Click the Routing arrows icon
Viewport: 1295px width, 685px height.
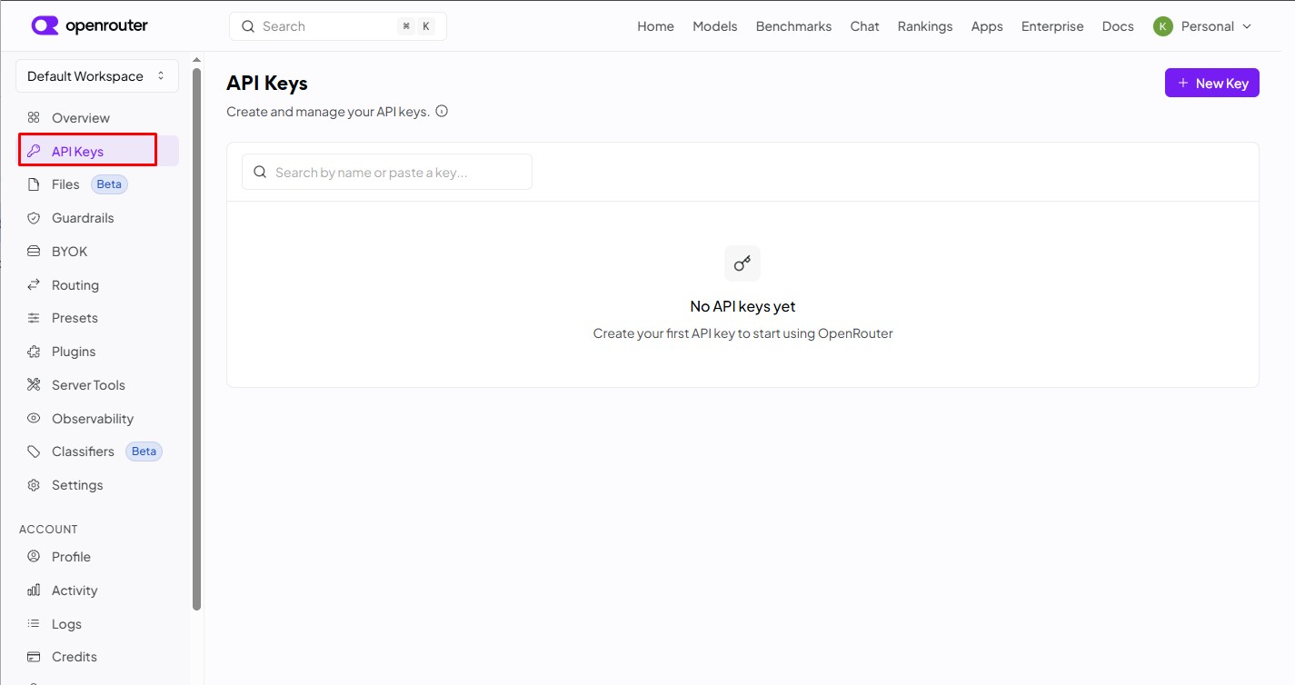coord(34,285)
